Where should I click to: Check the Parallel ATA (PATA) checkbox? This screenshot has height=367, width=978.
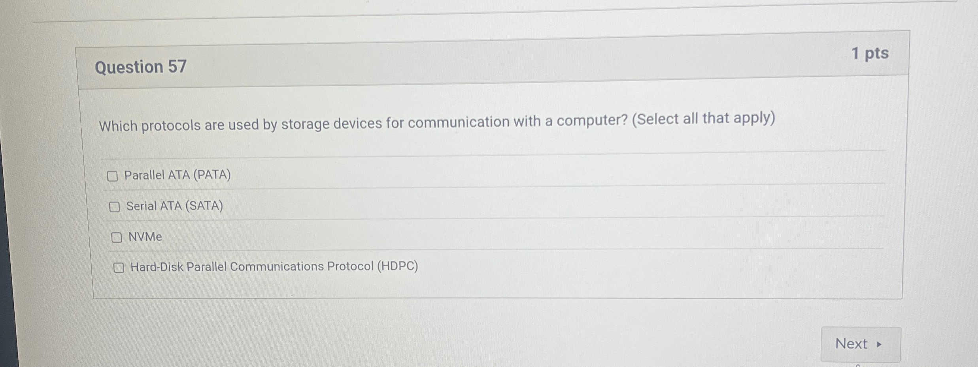[114, 175]
